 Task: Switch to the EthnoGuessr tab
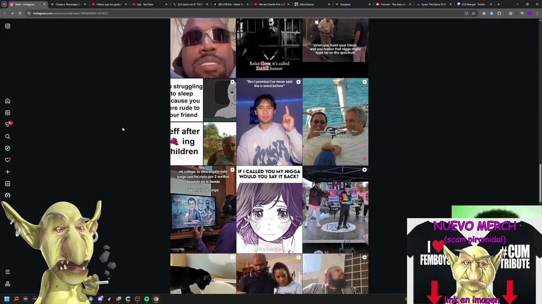point(312,4)
